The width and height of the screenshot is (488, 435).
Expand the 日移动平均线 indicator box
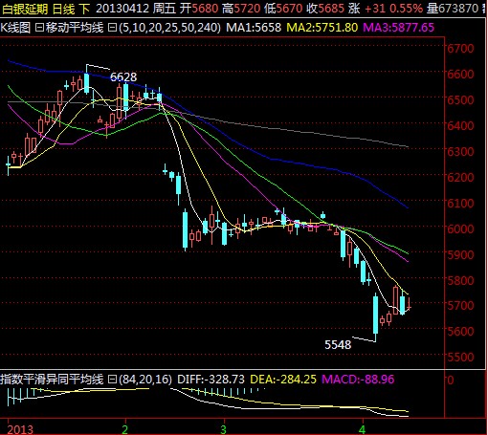tap(39, 28)
